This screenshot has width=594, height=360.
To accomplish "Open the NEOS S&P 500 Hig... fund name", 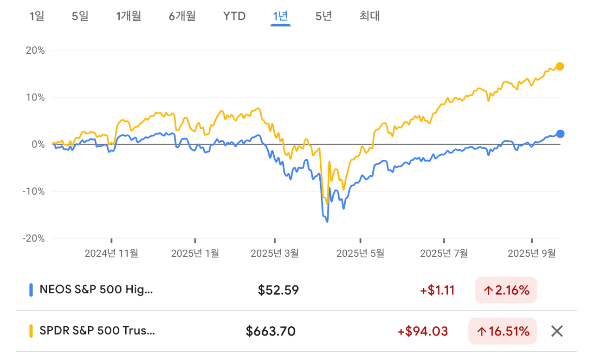I will coord(96,291).
